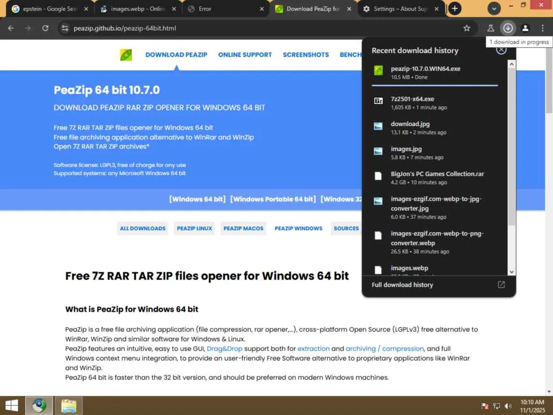Open Chrome three-dot menu
Image resolution: width=553 pixels, height=415 pixels.
[x=542, y=28]
